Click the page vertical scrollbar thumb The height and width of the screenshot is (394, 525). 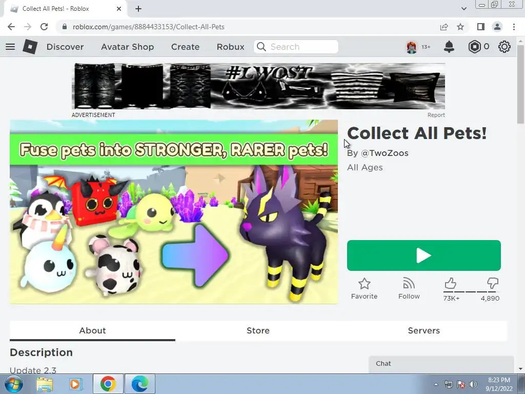[520, 84]
